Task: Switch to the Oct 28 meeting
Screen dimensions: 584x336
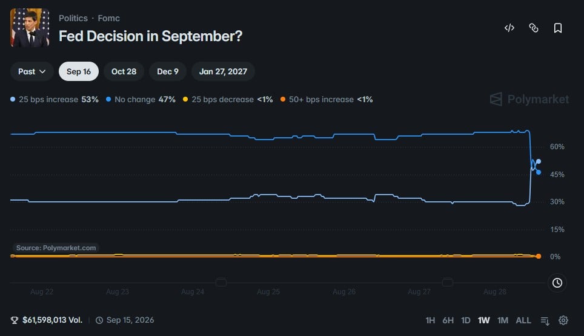Action: 124,71
